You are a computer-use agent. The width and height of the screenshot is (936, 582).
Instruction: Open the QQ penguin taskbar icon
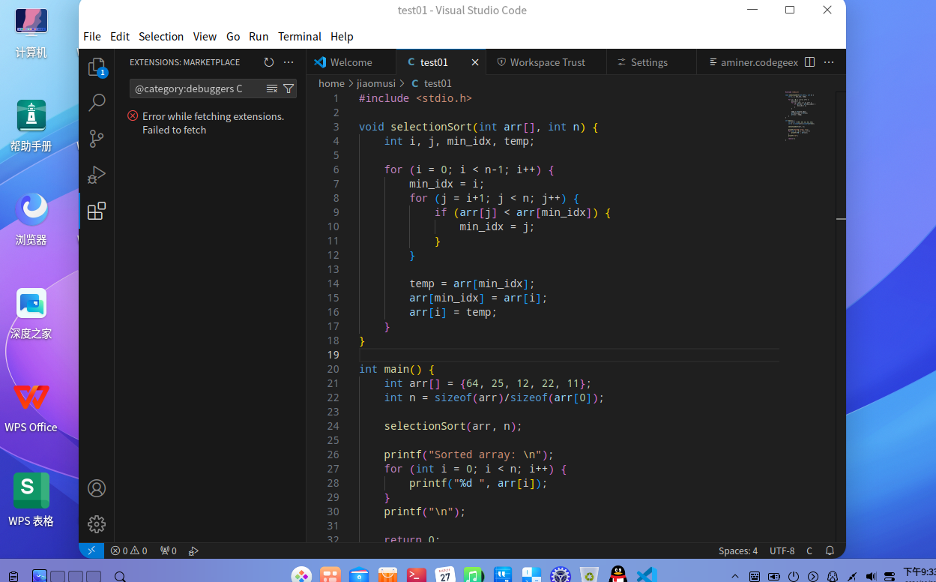pos(618,575)
